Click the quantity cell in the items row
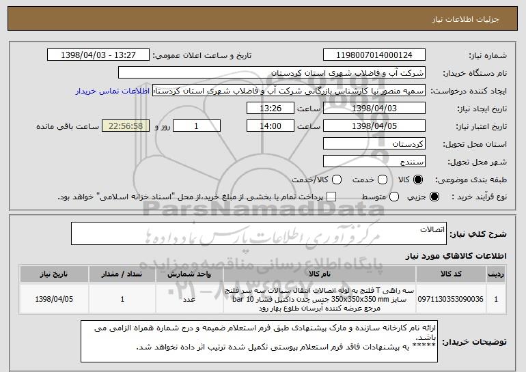 [122, 299]
